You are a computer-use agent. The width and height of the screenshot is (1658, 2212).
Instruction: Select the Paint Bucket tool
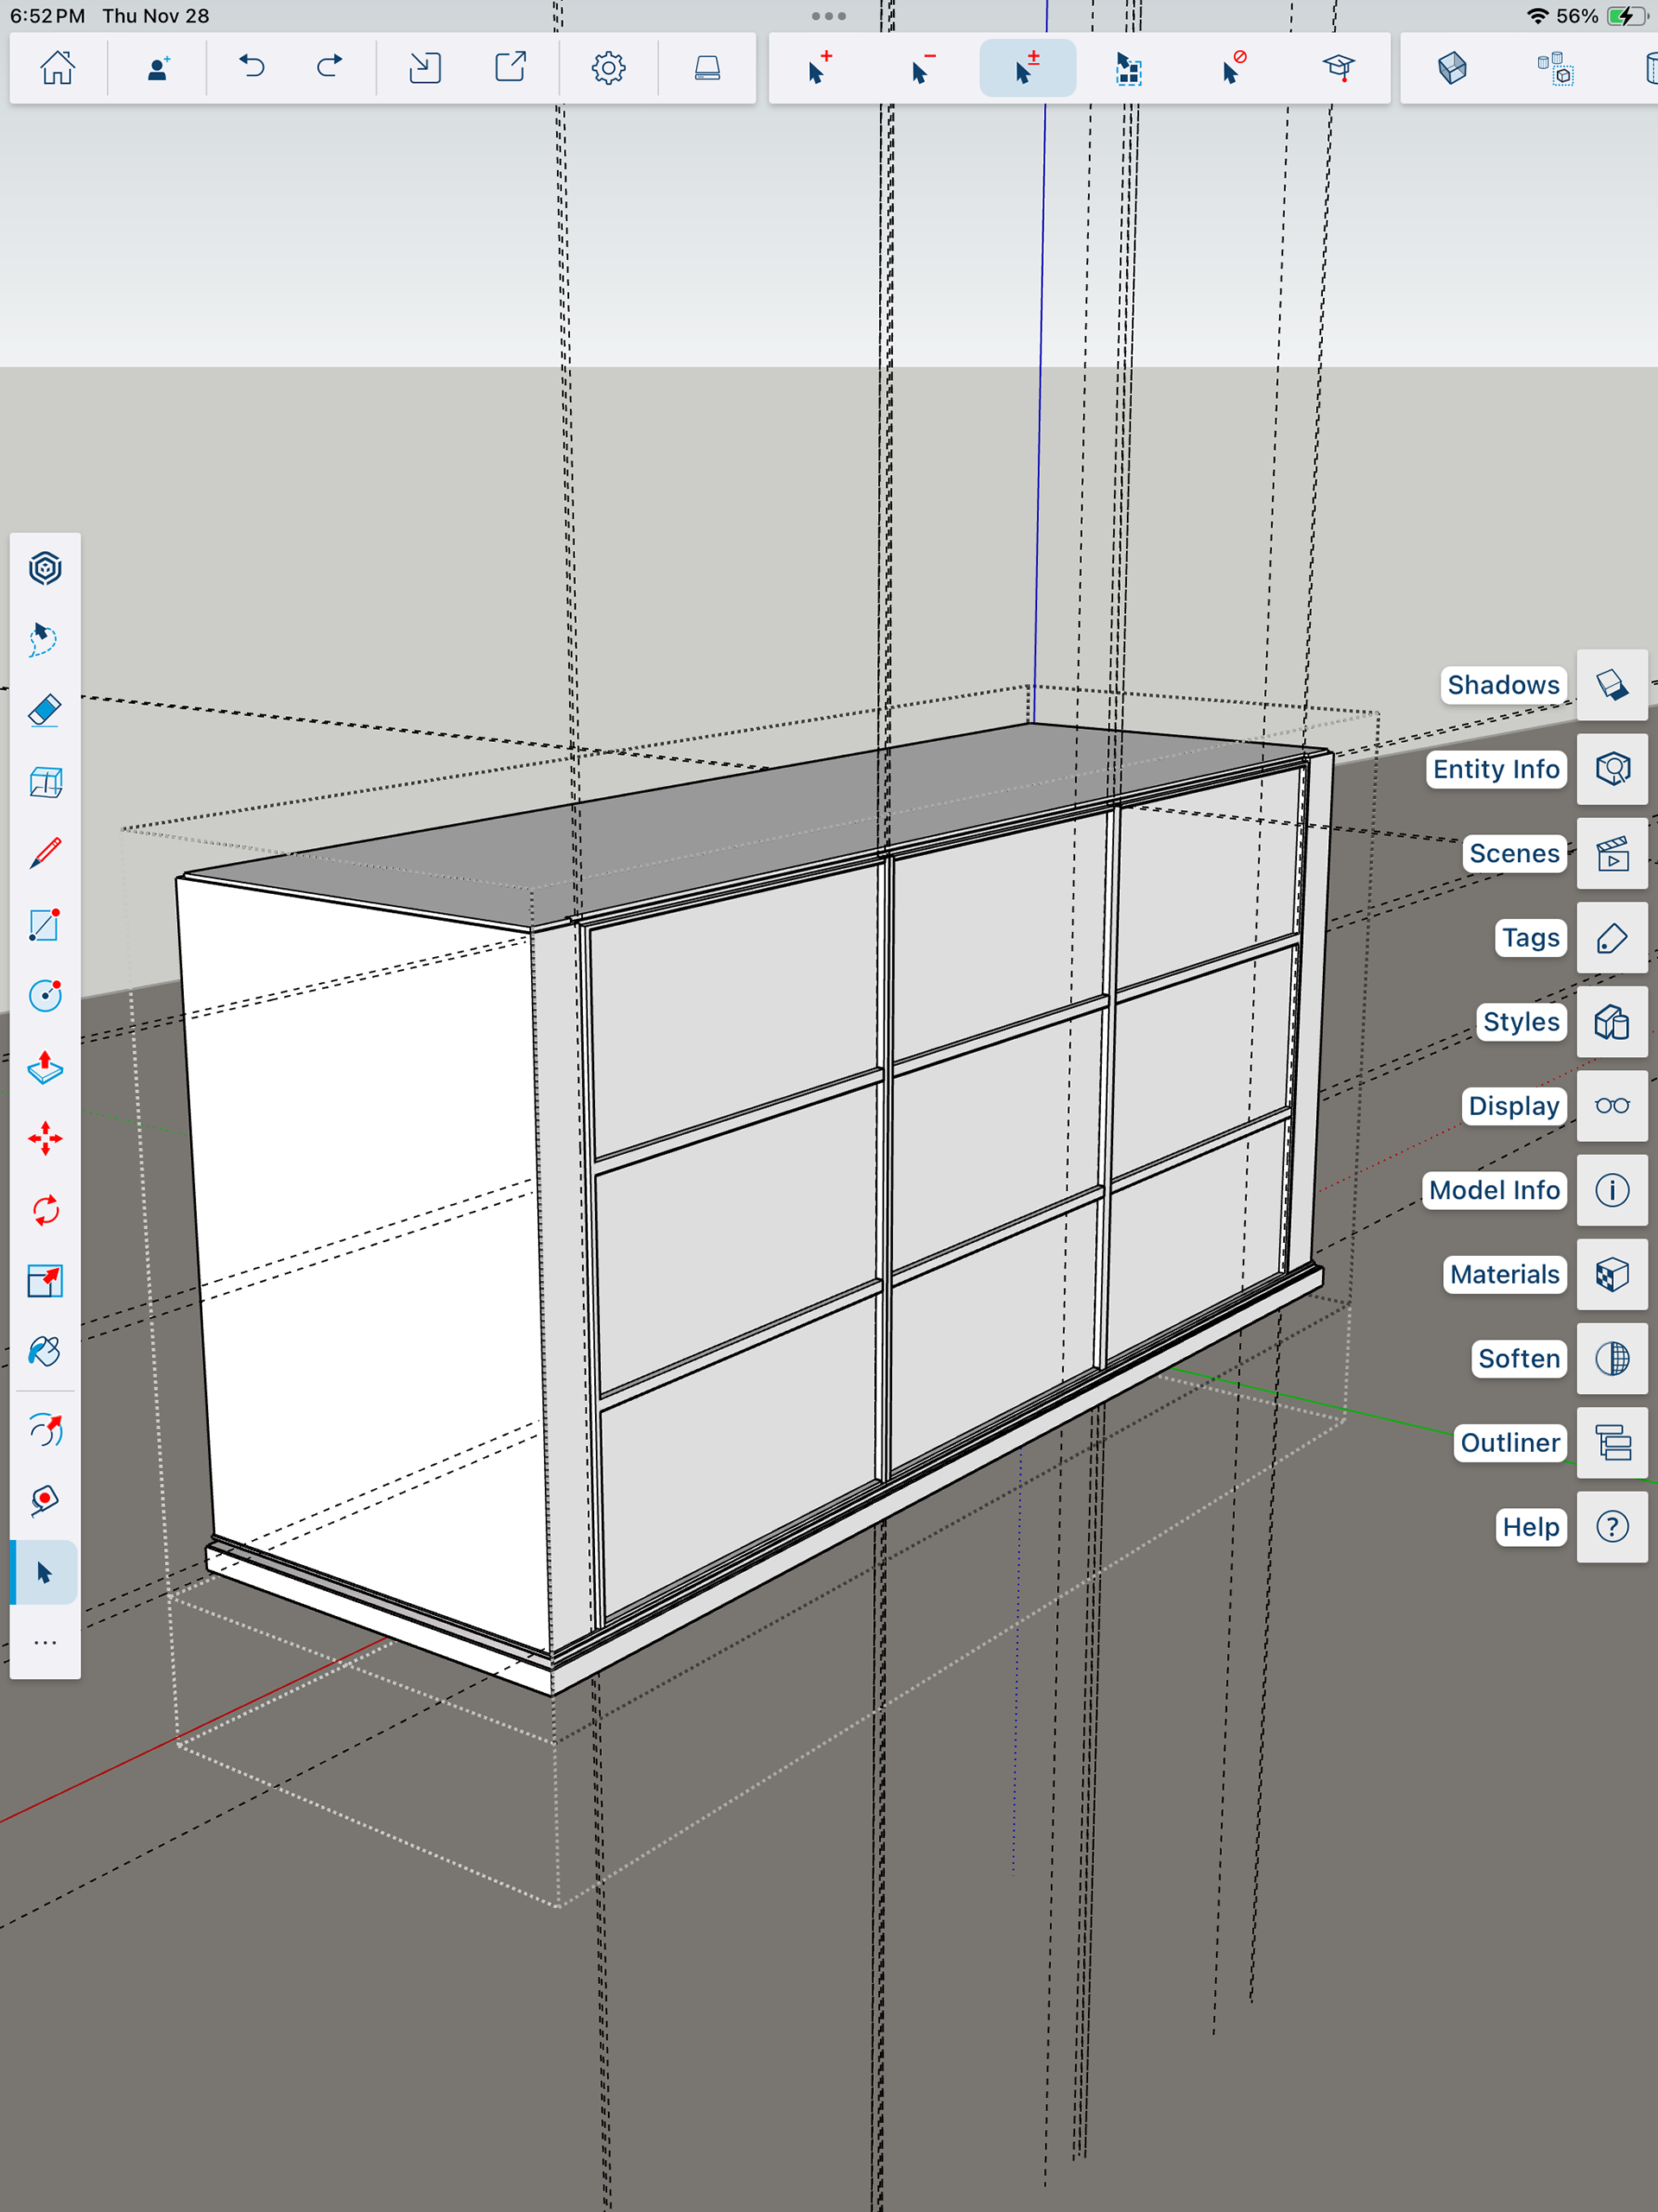tap(45, 1352)
